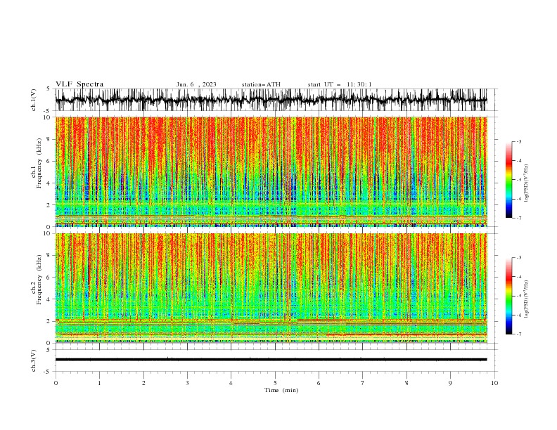Image resolution: width=557 pixels, height=430 pixels.
Task: Click the "Time (min)" axis title
Action: point(281,390)
